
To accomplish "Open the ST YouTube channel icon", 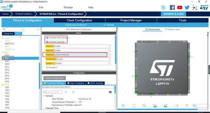I will (x=180, y=7).
